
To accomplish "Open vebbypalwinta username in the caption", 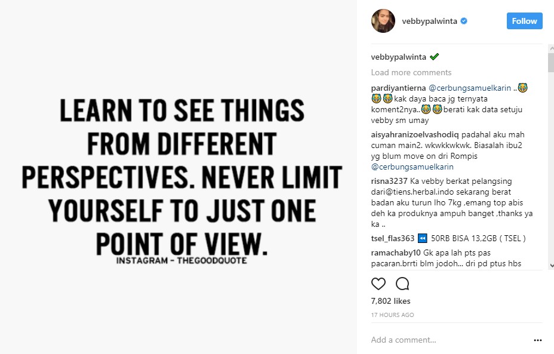I will [398, 57].
